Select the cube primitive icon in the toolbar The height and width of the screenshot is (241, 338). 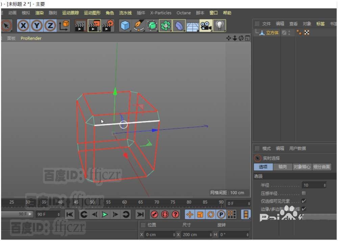pos(125,25)
